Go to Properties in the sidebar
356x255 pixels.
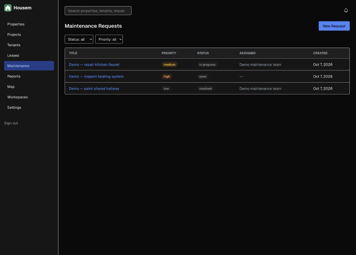[29, 24]
